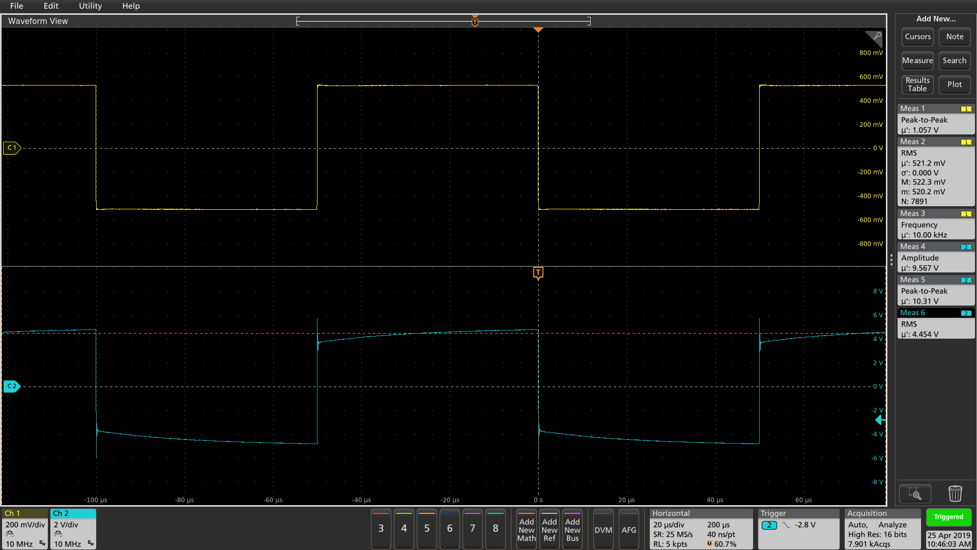Click the green Triggered status button

[x=949, y=517]
